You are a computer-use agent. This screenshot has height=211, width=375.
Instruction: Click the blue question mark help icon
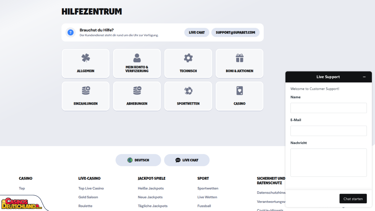coord(71,32)
